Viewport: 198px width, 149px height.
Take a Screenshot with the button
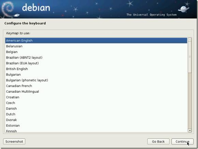(x=14, y=141)
